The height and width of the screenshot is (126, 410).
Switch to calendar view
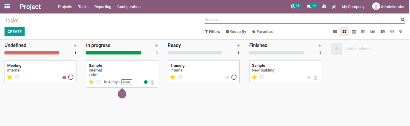[x=354, y=31]
